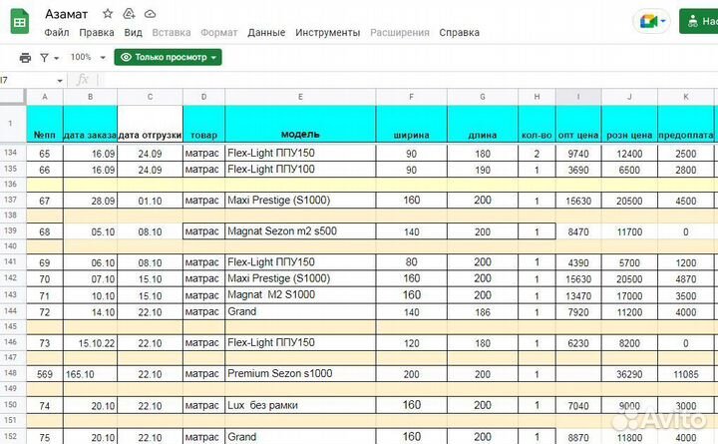Select column A header

pos(45,97)
